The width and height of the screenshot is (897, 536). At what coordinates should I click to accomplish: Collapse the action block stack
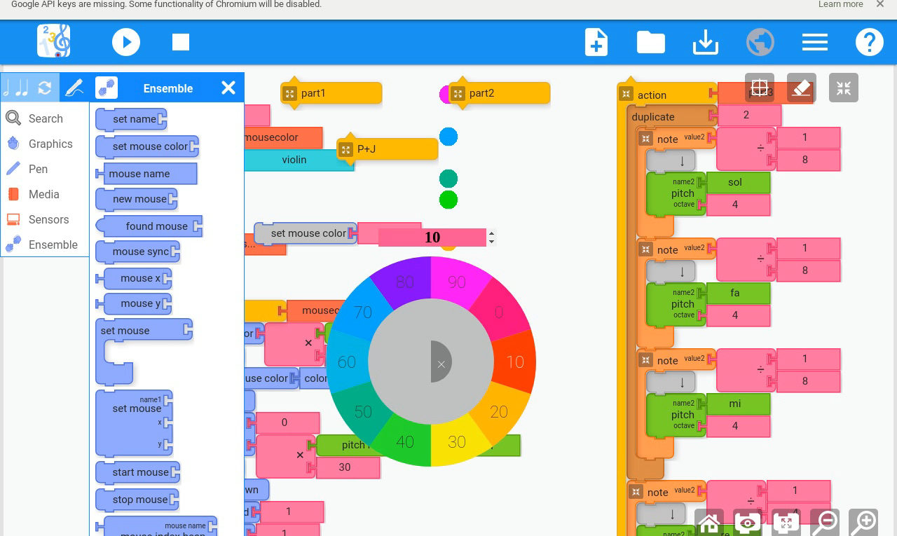[626, 95]
